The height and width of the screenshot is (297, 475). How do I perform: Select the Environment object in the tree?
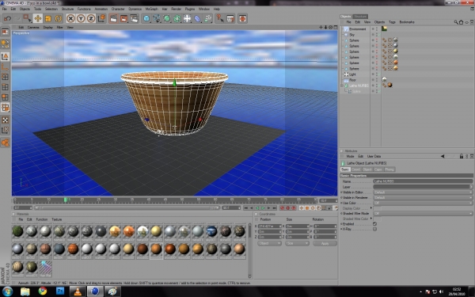(x=358, y=29)
